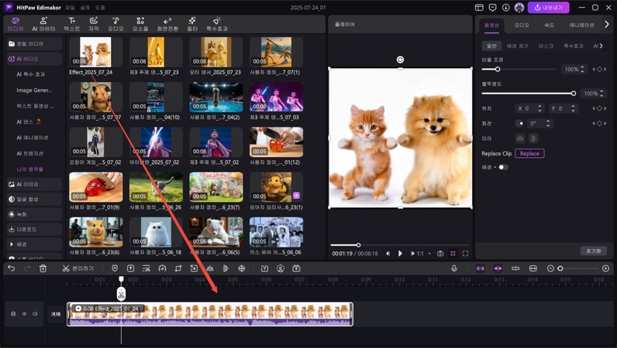This screenshot has width=617, height=348.
Task: Switch to the 속도 speed properties tab
Action: [549, 26]
